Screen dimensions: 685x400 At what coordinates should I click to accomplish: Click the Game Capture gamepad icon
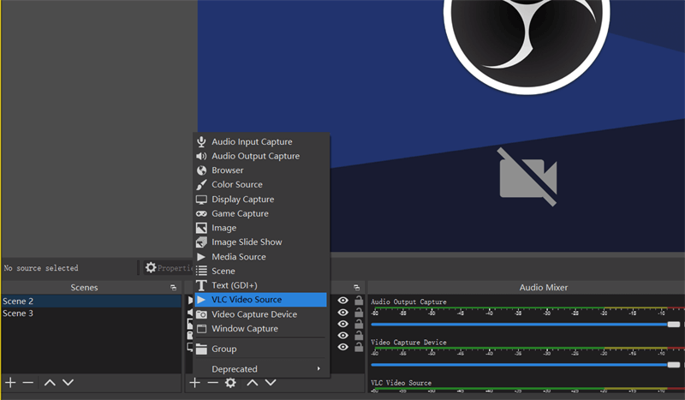pos(201,214)
